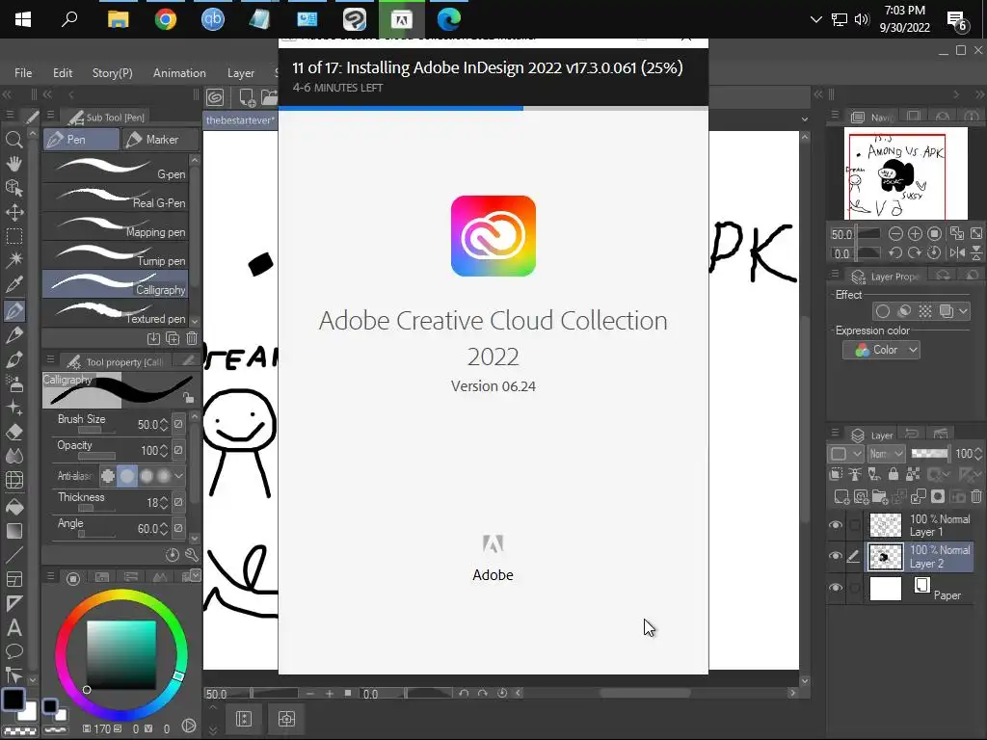This screenshot has height=740, width=987.
Task: Select the Blend tool
Action: click(x=13, y=456)
